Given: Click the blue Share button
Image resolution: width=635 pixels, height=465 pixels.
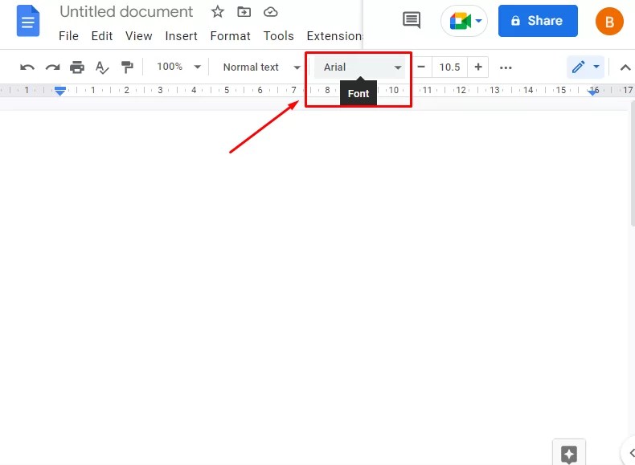Looking at the screenshot, I should (538, 21).
